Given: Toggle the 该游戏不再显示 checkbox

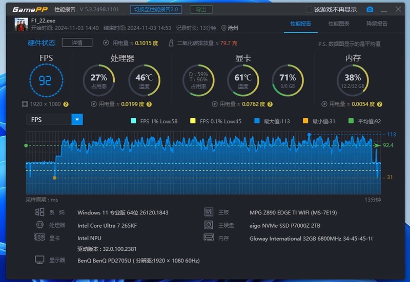Looking at the screenshot, I should tap(309, 10).
